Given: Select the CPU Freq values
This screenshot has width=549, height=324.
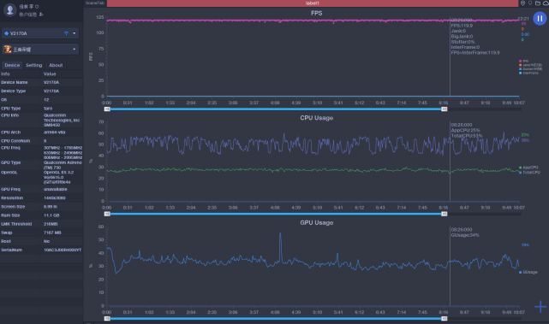Looking at the screenshot, I should (x=63, y=153).
